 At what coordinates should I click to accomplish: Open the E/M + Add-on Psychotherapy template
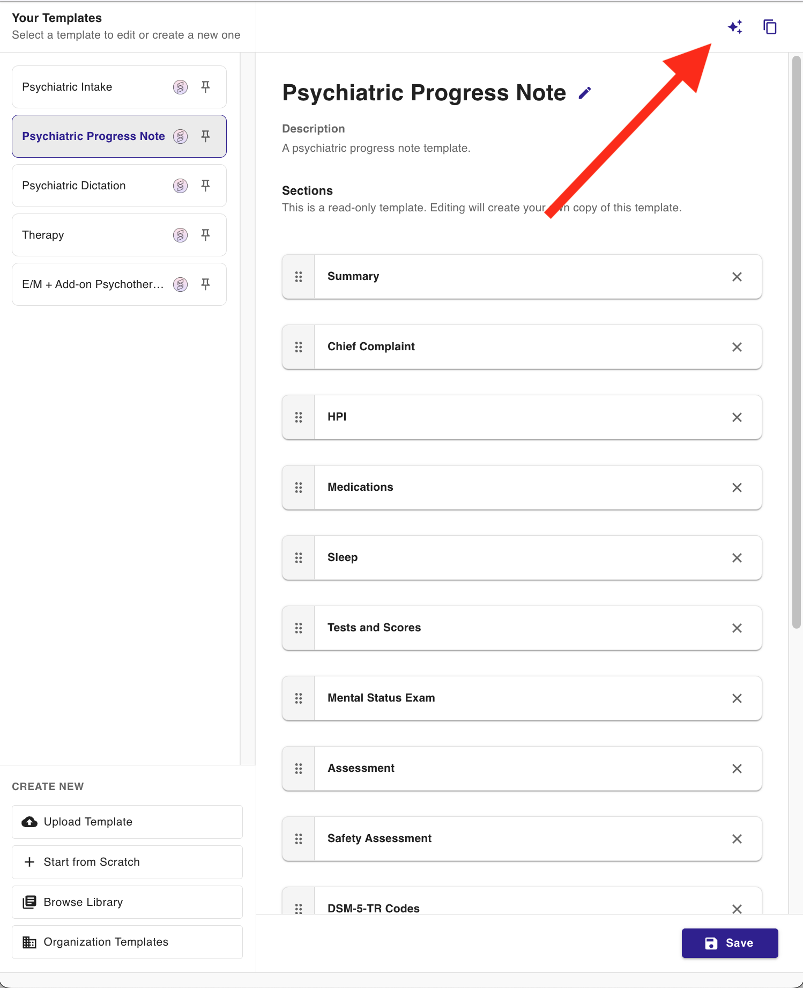pyautogui.click(x=92, y=284)
